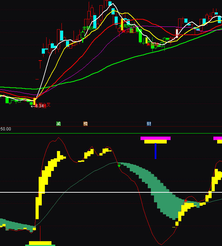Click the blue 财 info marker
Viewport: 222px width, 246px height.
149,124
